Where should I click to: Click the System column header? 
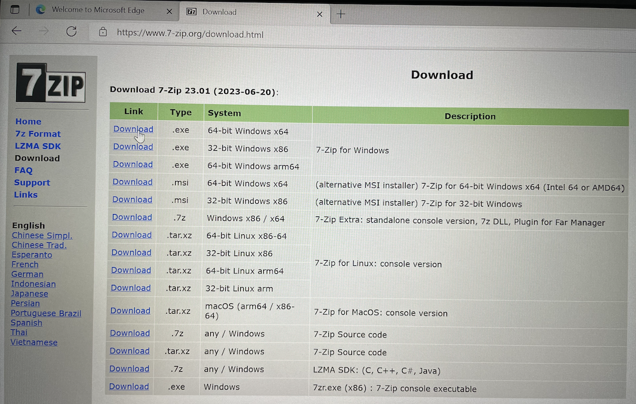tap(258, 113)
